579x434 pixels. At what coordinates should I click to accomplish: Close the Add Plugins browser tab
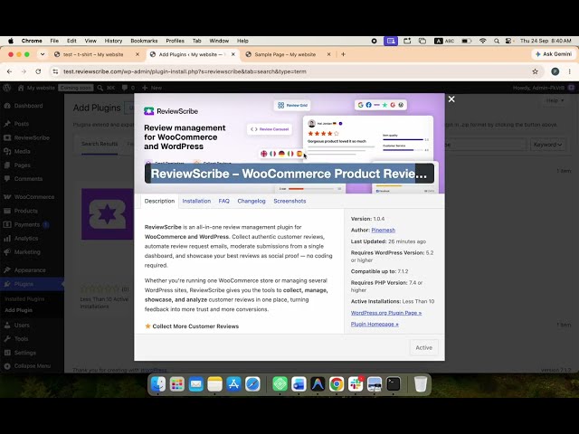(x=233, y=54)
